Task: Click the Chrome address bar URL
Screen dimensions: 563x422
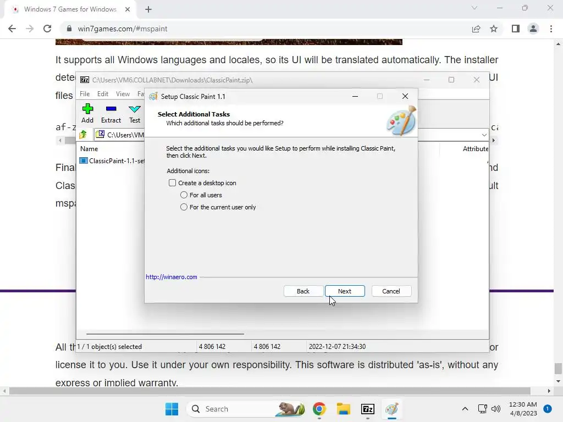Action: point(123,29)
